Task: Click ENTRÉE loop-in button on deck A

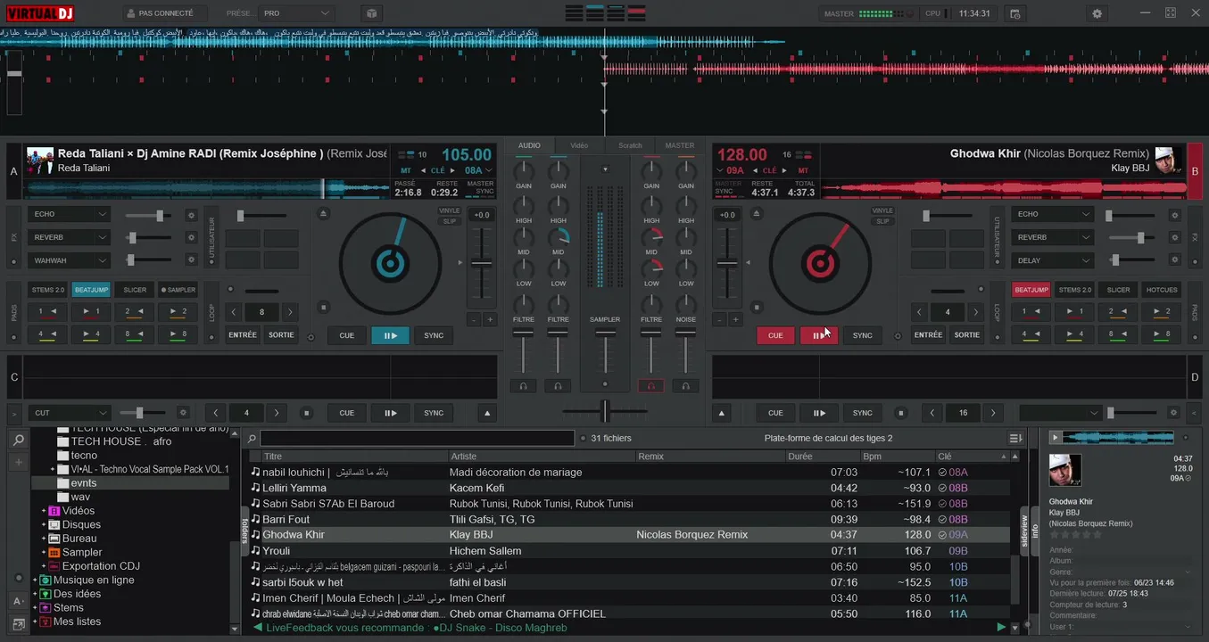Action: click(x=243, y=335)
